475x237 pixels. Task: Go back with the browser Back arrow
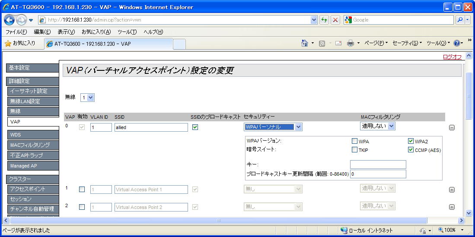click(x=10, y=20)
